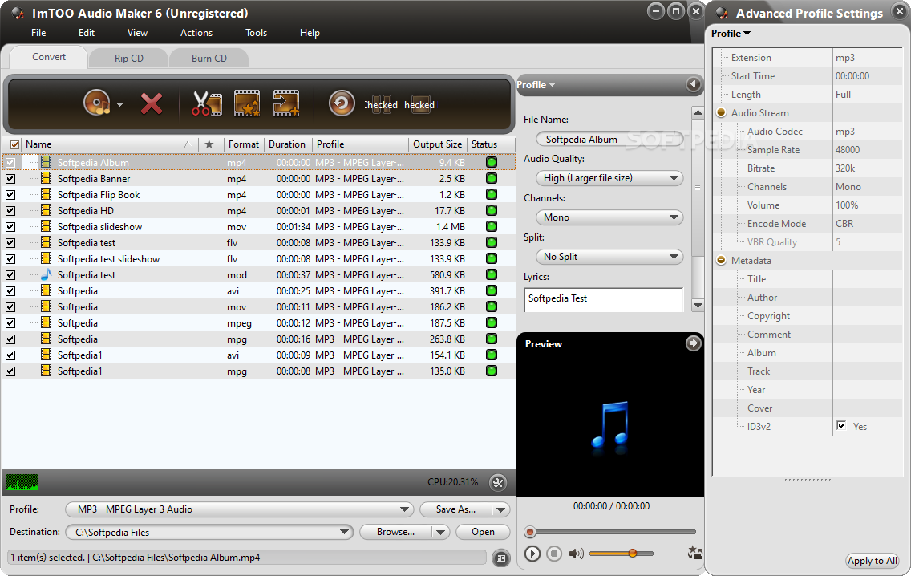Play the preview
This screenshot has width=911, height=576.
[532, 554]
